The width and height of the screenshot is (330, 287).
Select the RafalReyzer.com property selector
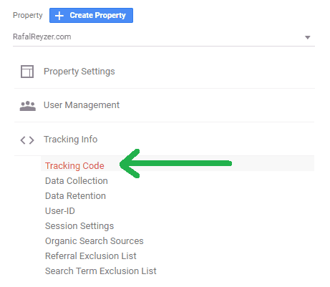click(x=164, y=37)
